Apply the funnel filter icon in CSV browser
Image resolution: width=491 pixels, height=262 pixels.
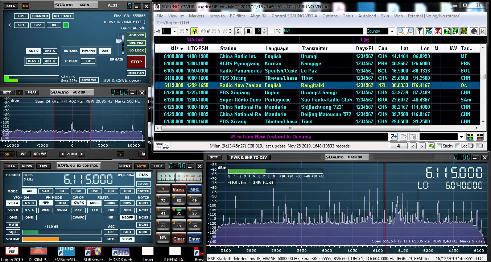(420, 31)
